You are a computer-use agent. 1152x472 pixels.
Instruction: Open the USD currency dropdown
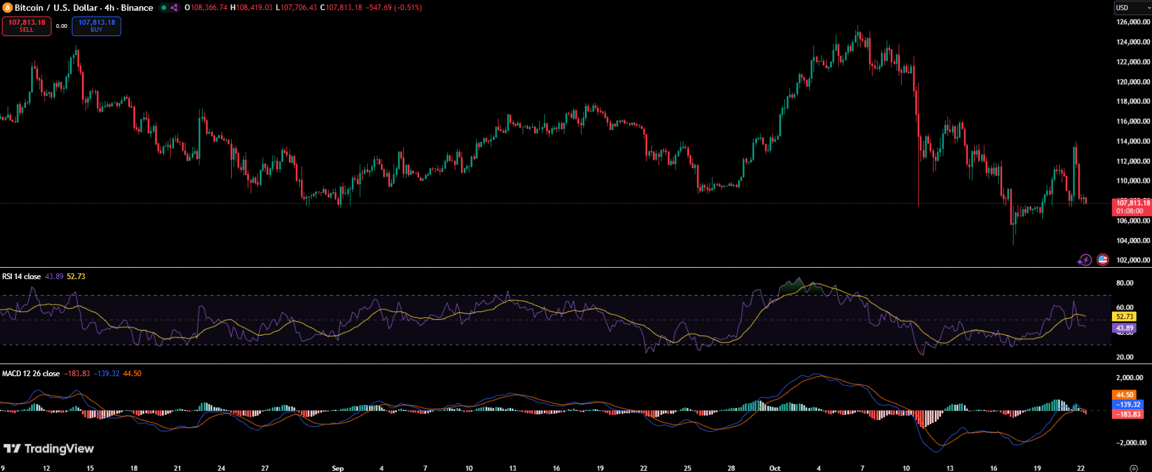pyautogui.click(x=1133, y=8)
